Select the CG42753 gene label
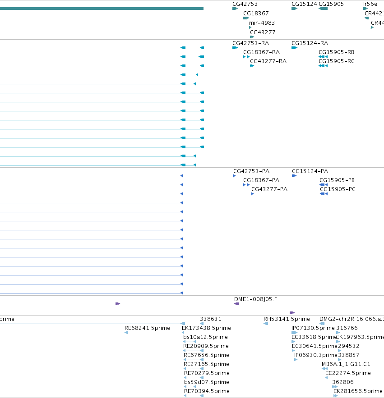Screen dimensions: 384x398 (x=245, y=4)
